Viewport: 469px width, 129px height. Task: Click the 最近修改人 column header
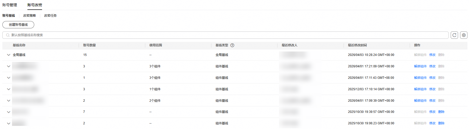click(x=289, y=45)
